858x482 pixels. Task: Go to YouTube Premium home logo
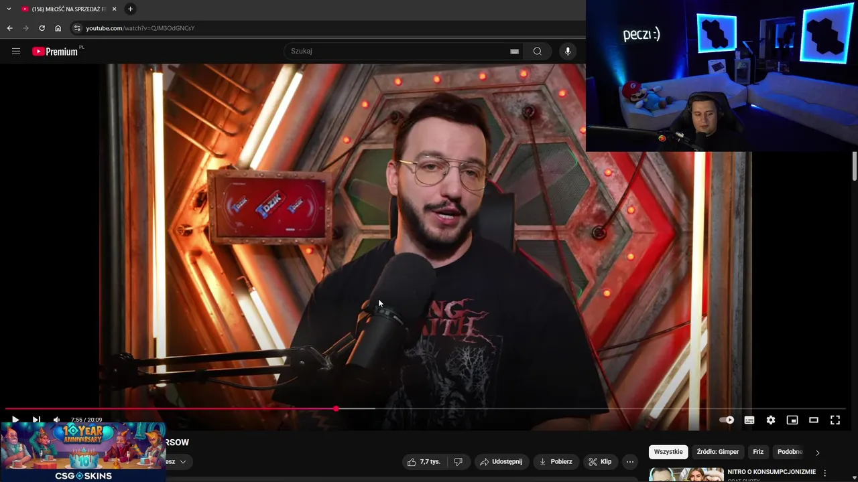(56, 51)
